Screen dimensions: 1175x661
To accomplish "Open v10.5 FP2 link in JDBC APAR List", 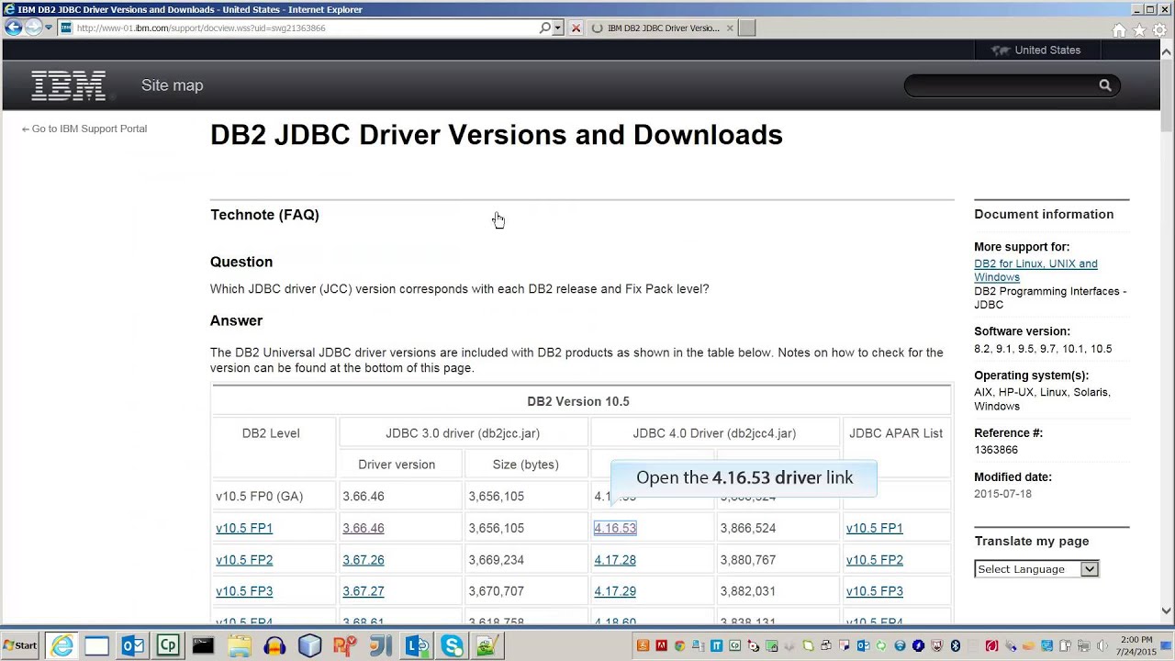I will (875, 560).
